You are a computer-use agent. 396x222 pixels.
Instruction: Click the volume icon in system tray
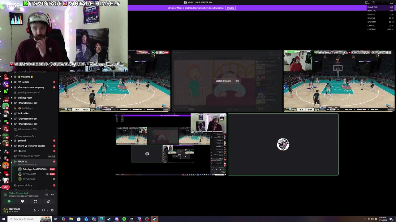372,219
